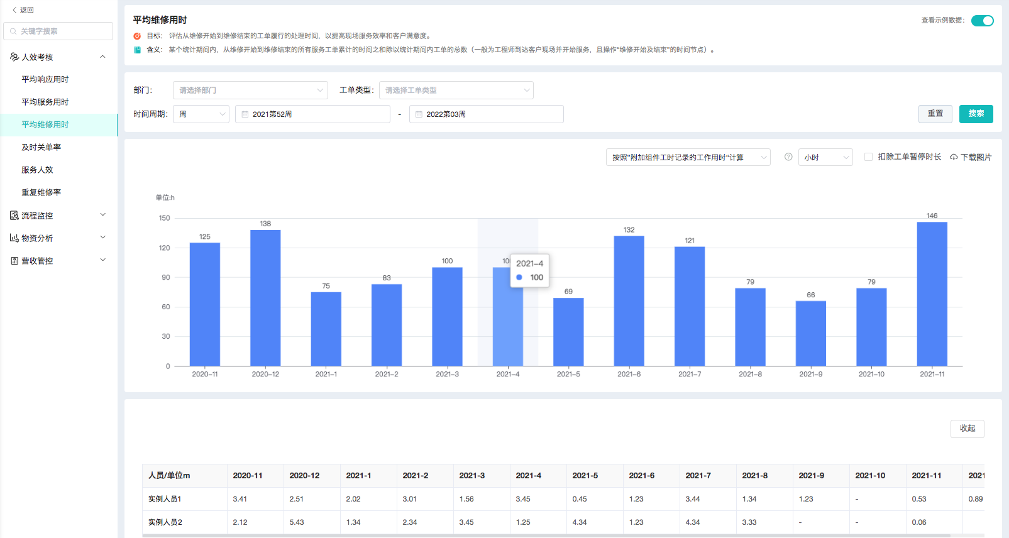Click the 2021-5 bar with value 69
The height and width of the screenshot is (538, 1009).
568,332
